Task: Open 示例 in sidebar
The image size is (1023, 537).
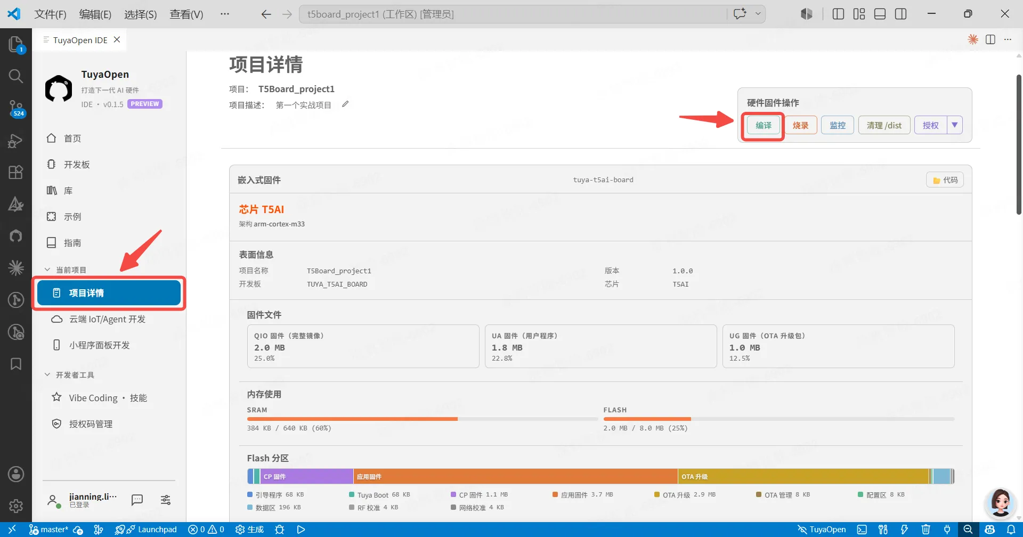Action: (x=109, y=217)
